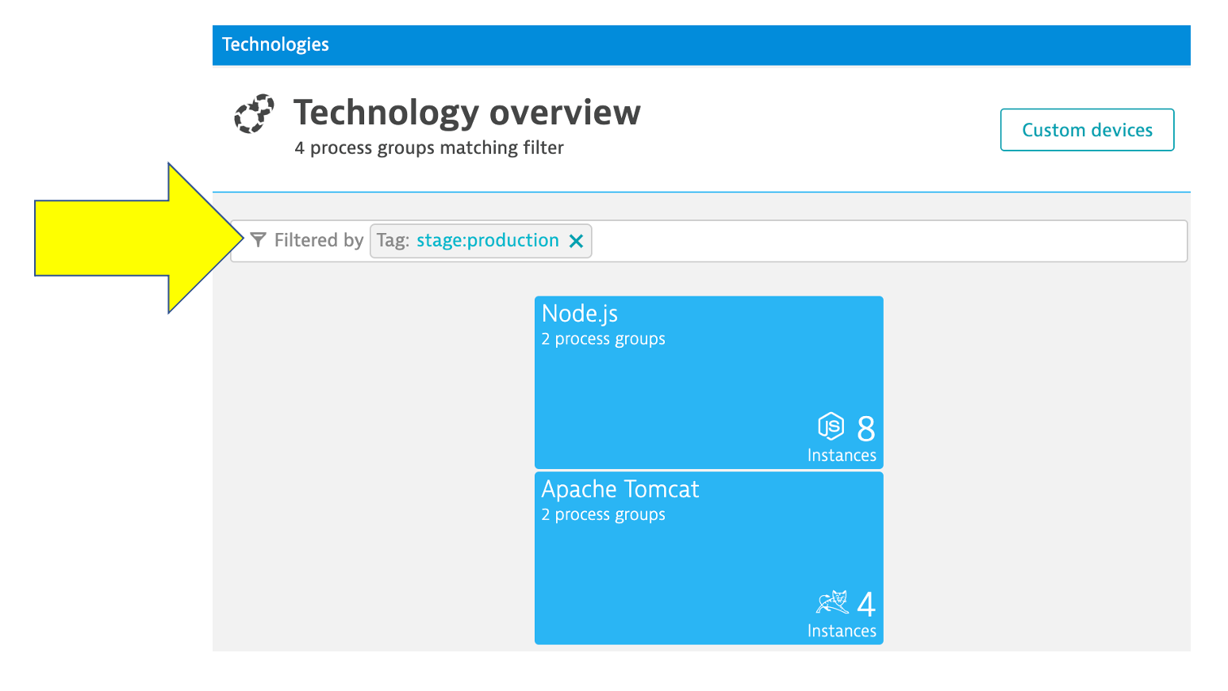Click the Node.js tile title
The image size is (1228, 691).
(579, 314)
